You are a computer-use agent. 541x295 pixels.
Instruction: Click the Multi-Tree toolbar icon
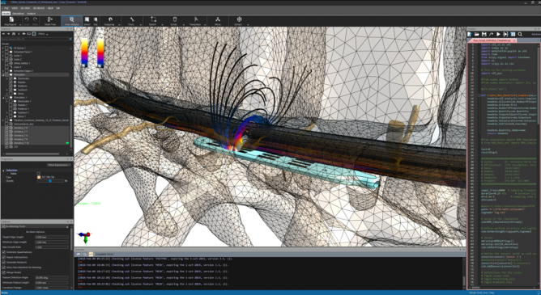50,21
